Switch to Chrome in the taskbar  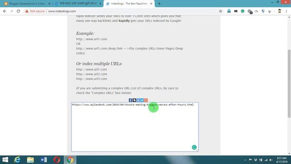coord(70,160)
